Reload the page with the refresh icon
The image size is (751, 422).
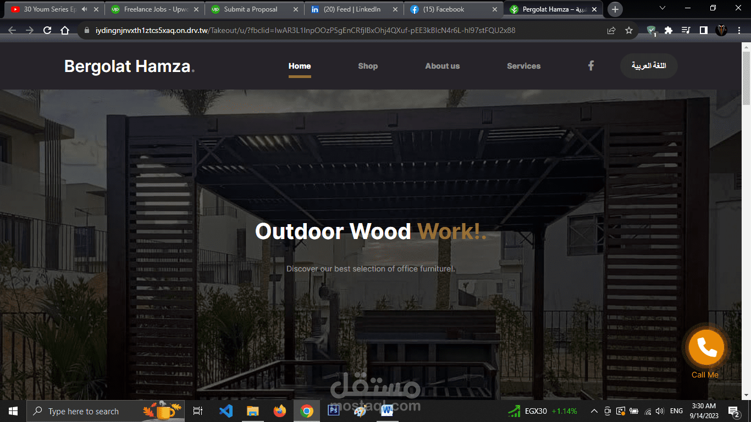pos(47,31)
